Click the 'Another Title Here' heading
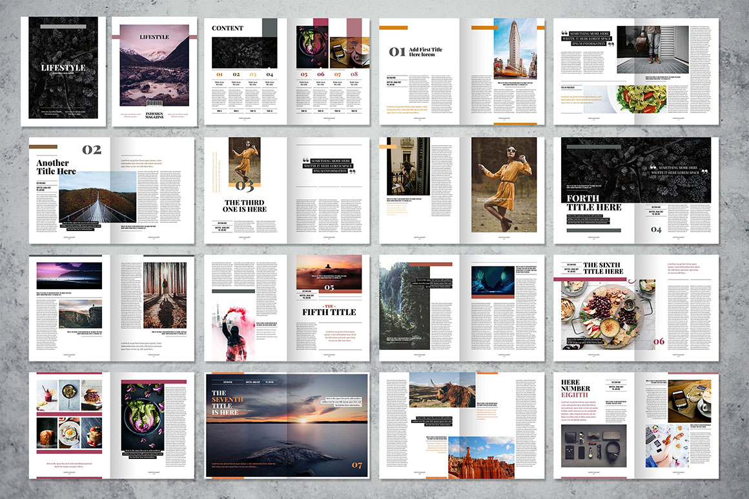Screen dimensions: 749x499 click(56, 167)
